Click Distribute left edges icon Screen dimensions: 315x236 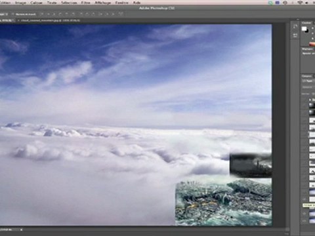(101, 14)
